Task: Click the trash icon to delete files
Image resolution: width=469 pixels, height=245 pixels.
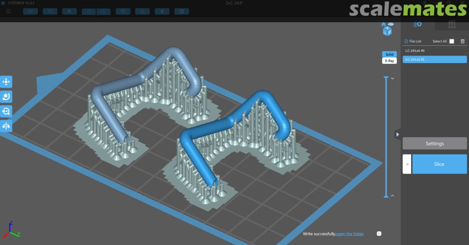Action: (462, 41)
